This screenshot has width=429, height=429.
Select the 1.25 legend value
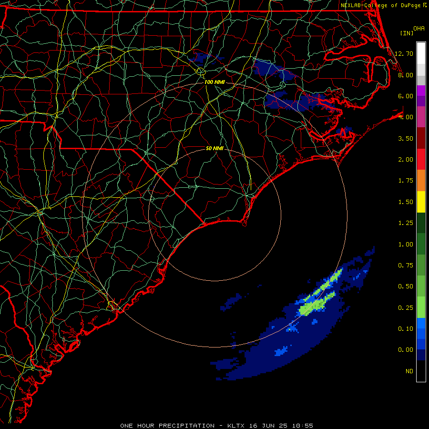[x=406, y=223]
